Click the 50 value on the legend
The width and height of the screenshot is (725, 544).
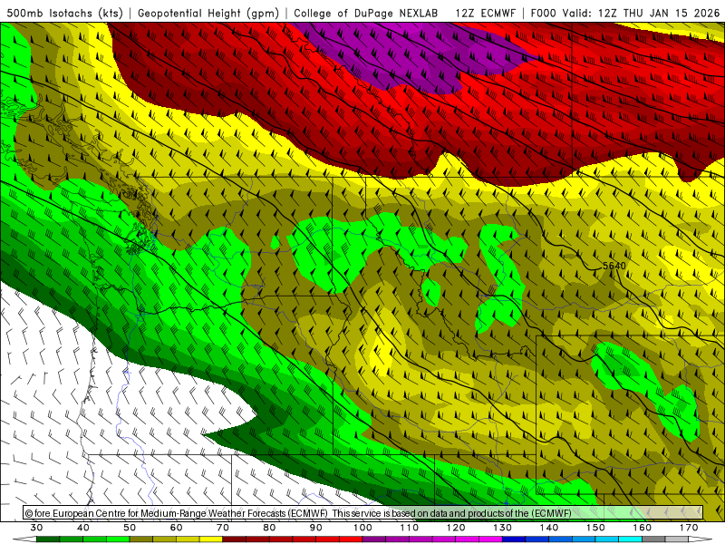click(x=130, y=528)
